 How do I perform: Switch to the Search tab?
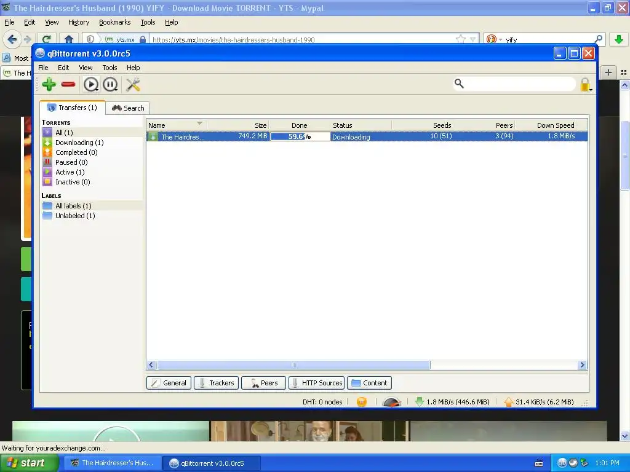(128, 108)
